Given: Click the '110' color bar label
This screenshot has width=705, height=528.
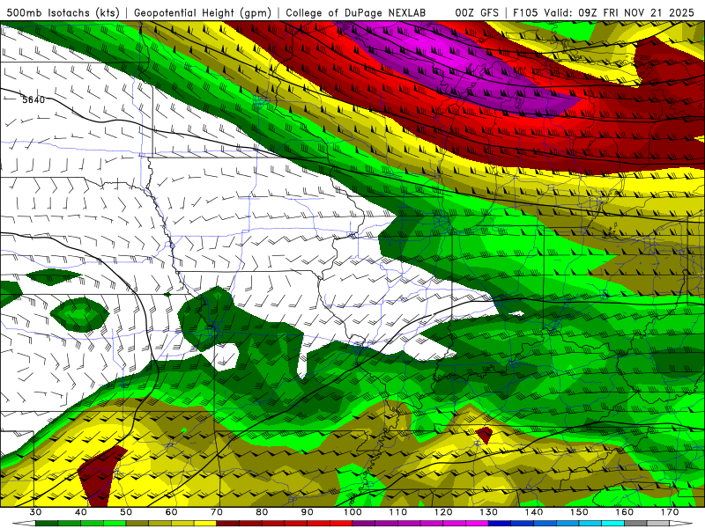Looking at the screenshot, I should pos(398,512).
